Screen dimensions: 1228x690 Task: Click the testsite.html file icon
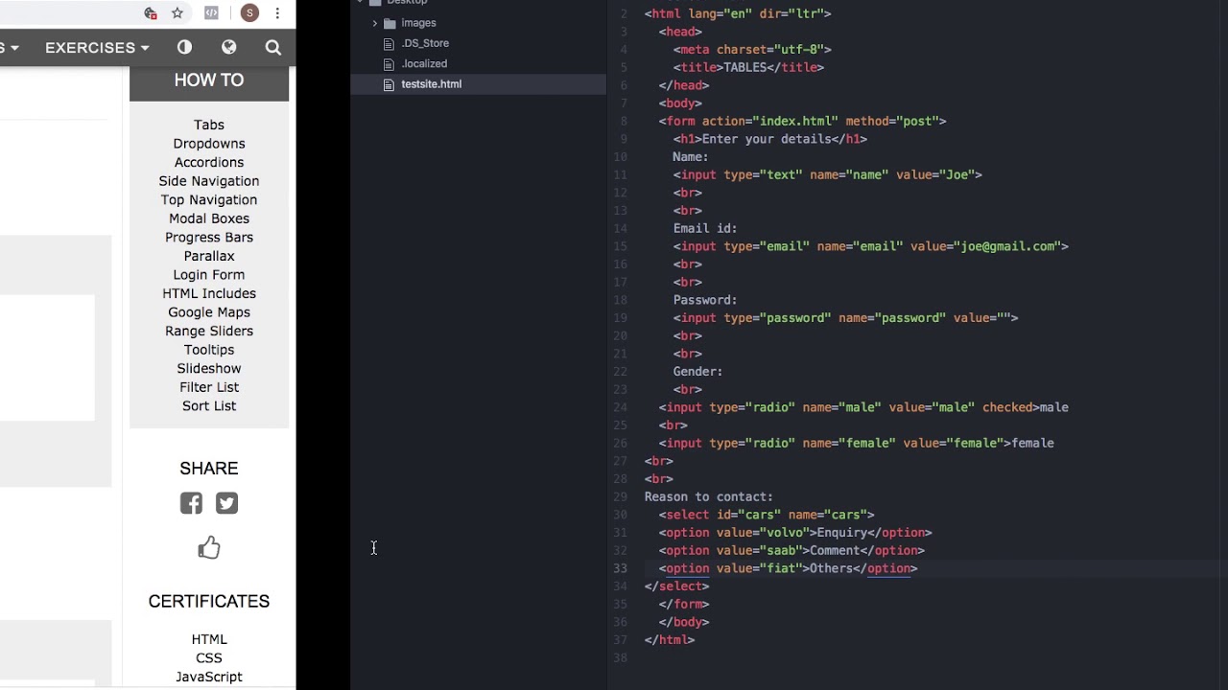point(389,84)
